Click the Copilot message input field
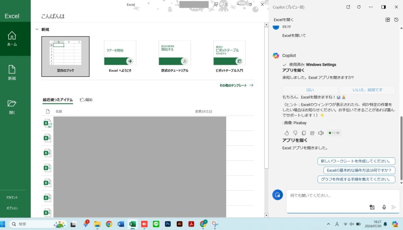This screenshot has width=403, height=230. click(327, 195)
